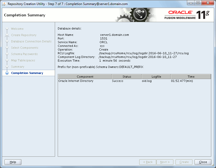216x168 pixels.
Task: Click the Database details heading
Action: 70,28
